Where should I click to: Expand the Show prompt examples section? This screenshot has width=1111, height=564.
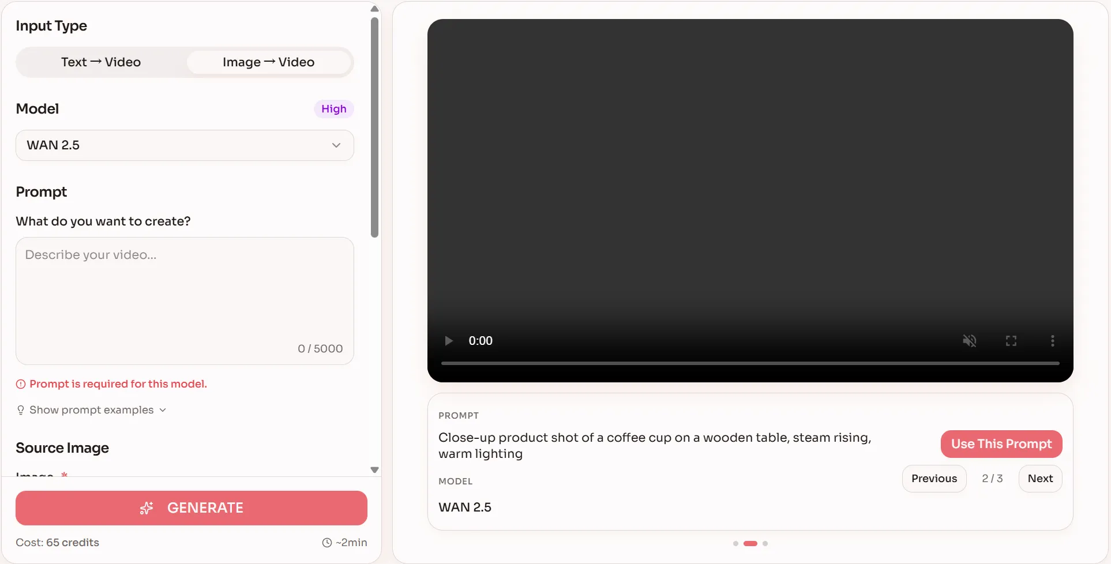point(91,409)
